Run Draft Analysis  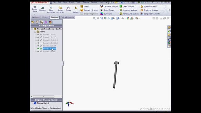coord(127,7)
